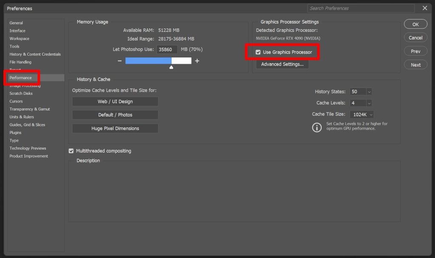Click the memory usage slider bar
Image resolution: width=435 pixels, height=258 pixels.
158,60
